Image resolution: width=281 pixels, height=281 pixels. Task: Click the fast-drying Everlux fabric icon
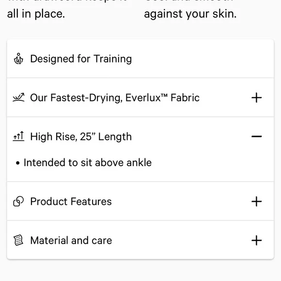pos(18,97)
